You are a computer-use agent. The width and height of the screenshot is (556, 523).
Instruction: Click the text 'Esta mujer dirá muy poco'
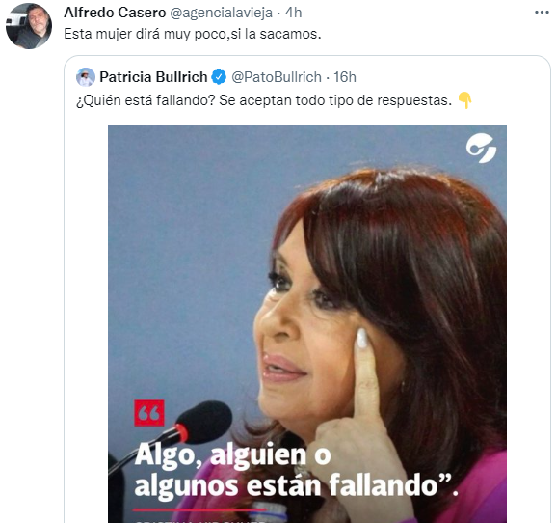coord(145,34)
